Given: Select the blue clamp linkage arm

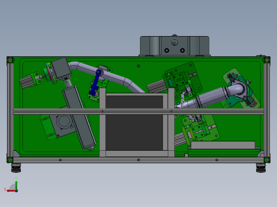Looking at the screenshot, I should pos(95,82).
